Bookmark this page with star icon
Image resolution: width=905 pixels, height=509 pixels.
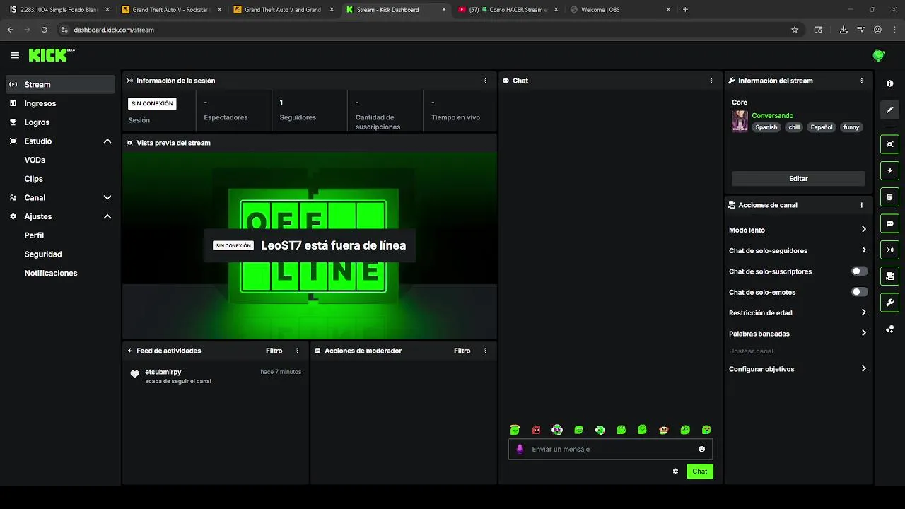(x=795, y=30)
